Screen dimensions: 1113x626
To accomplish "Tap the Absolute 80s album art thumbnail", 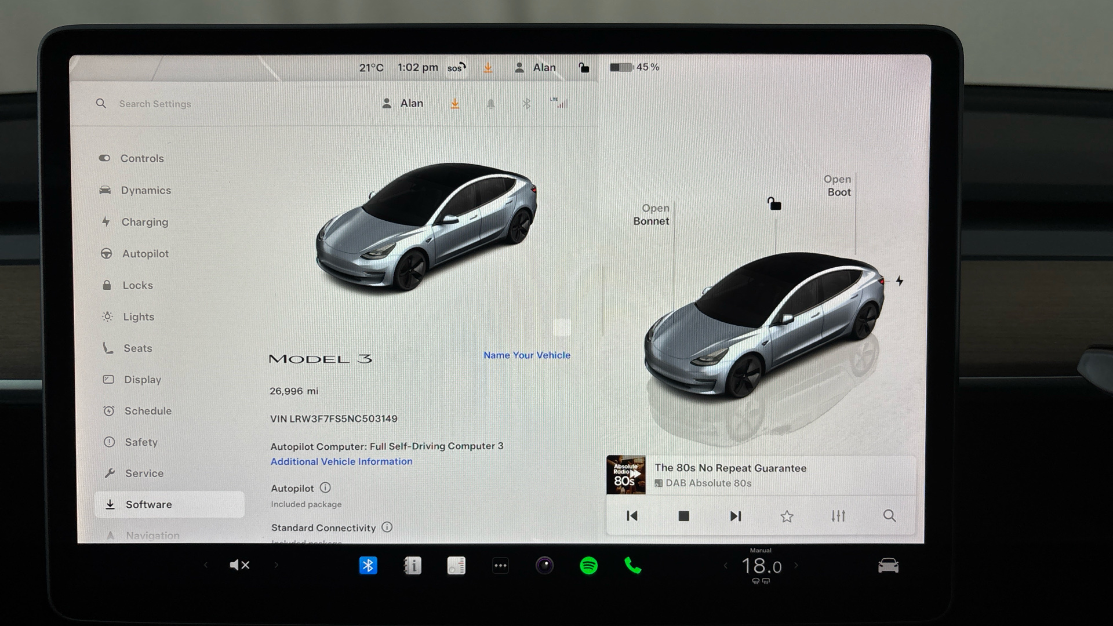I will pos(625,475).
